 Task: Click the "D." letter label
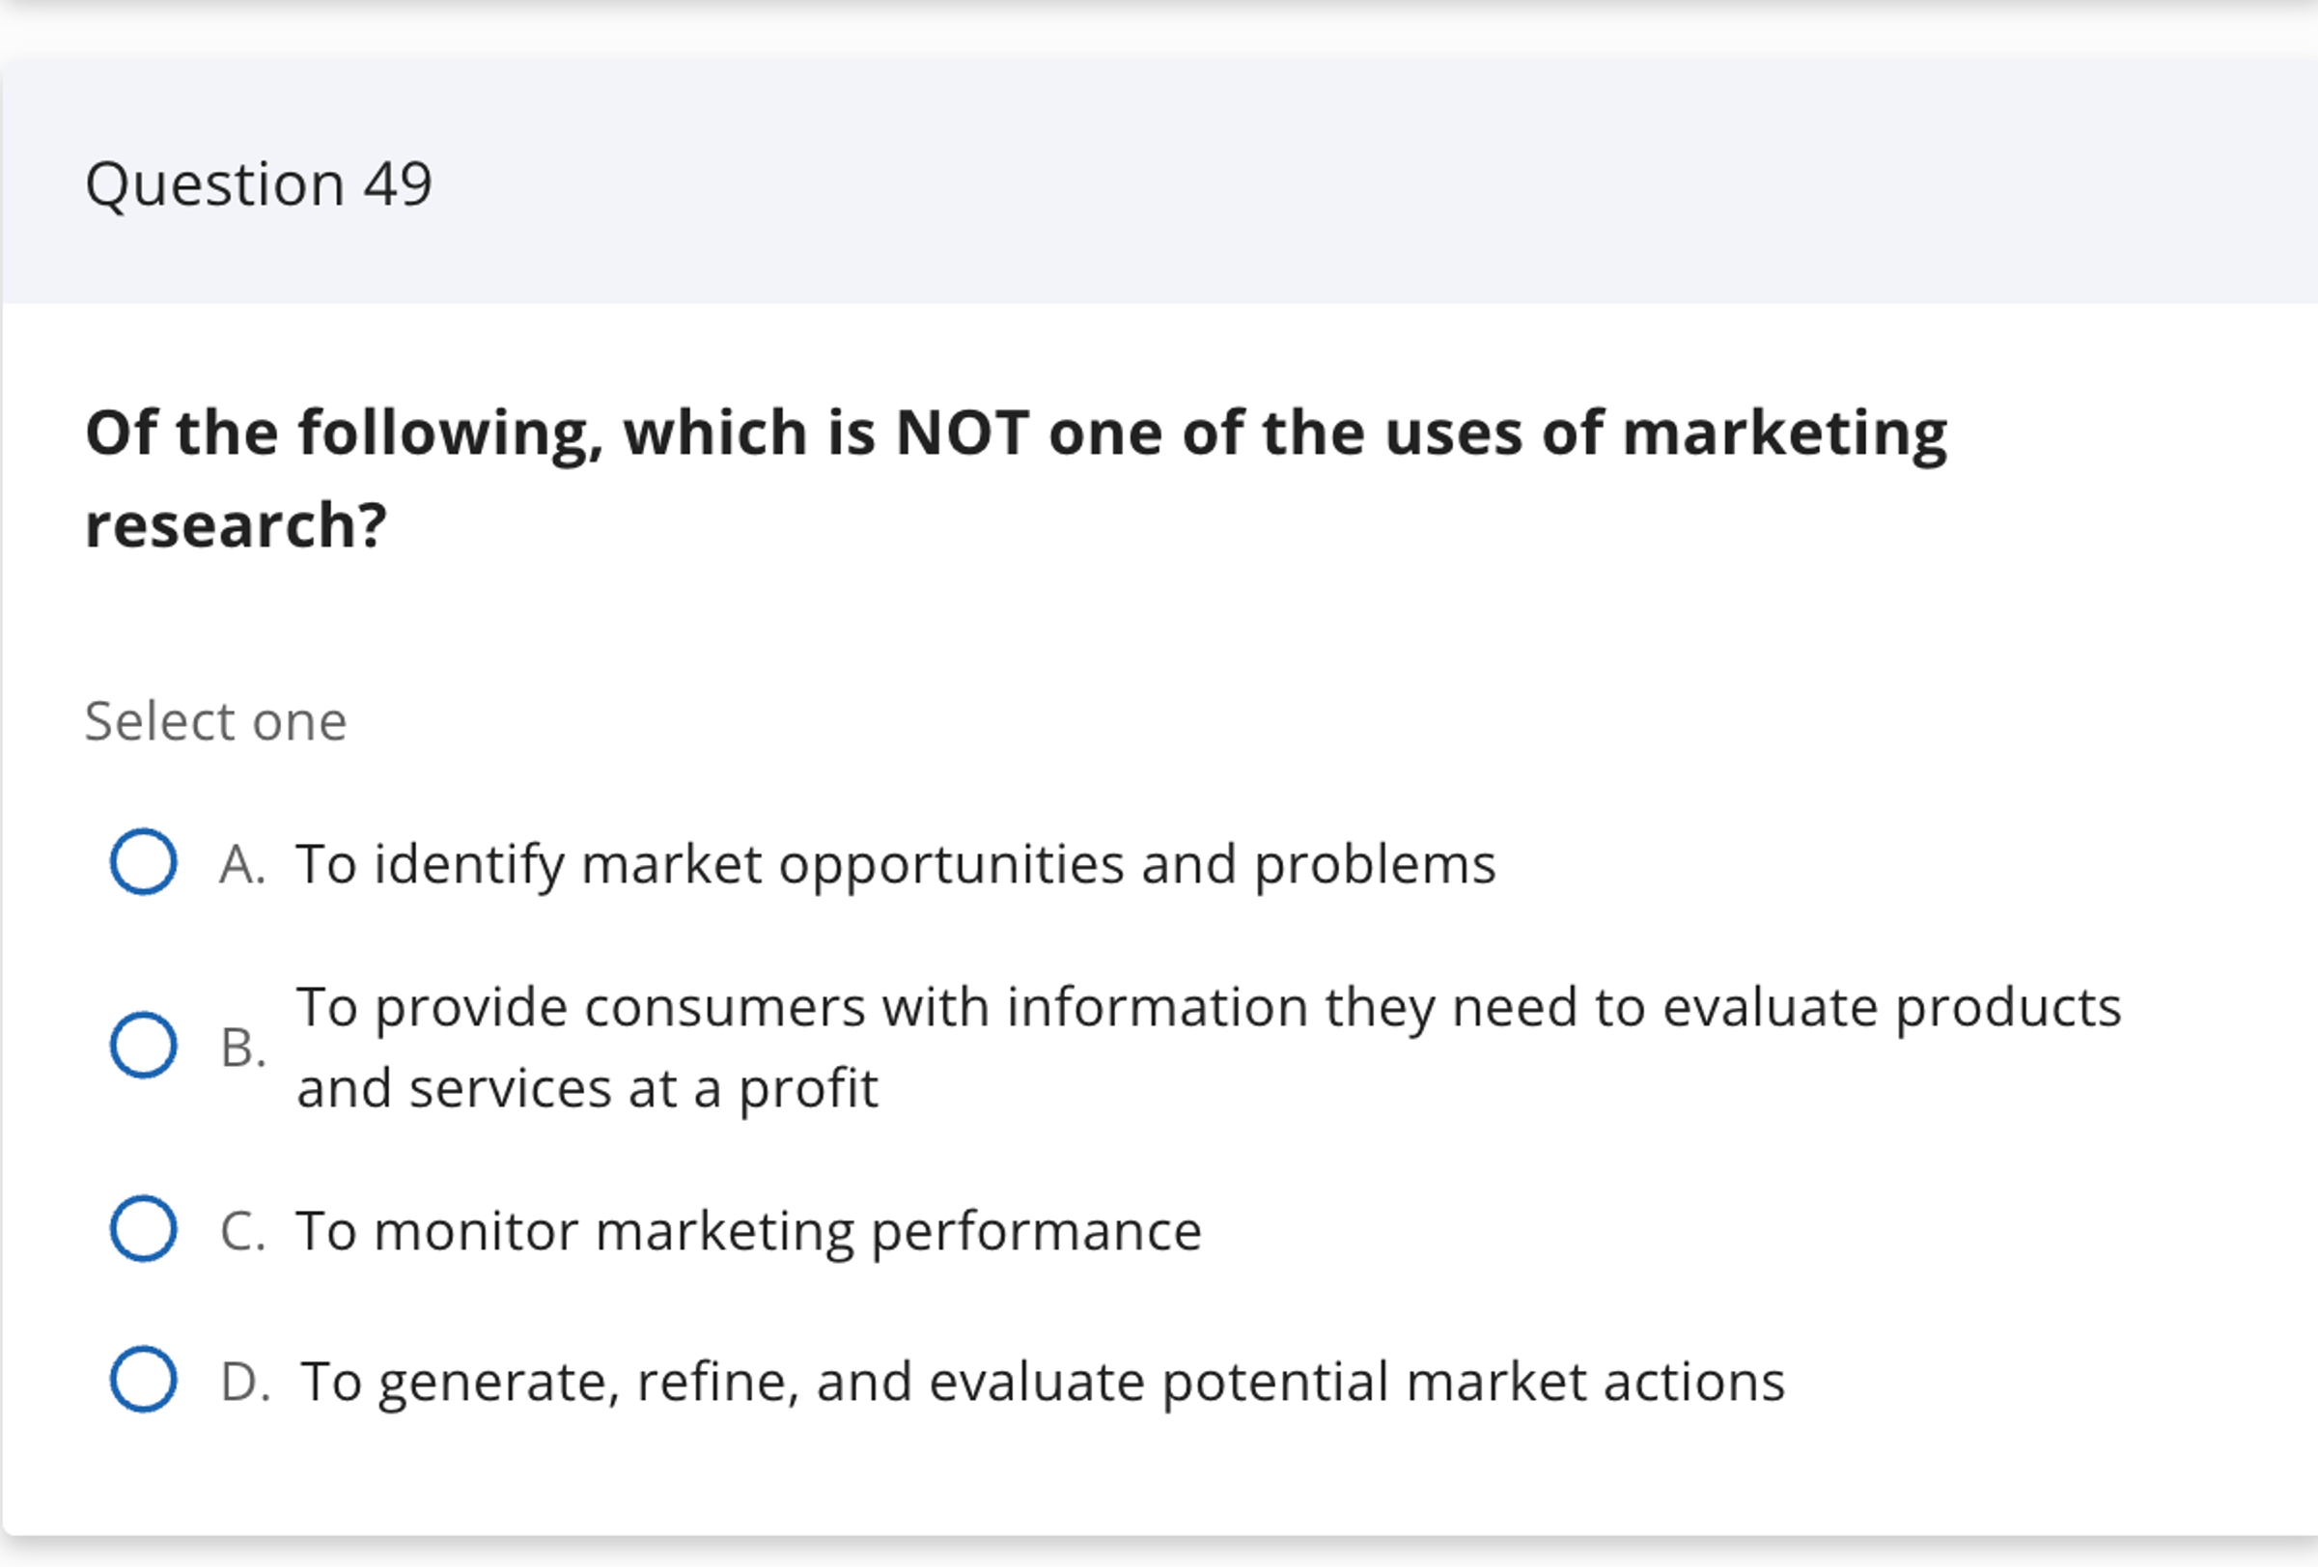point(244,1382)
